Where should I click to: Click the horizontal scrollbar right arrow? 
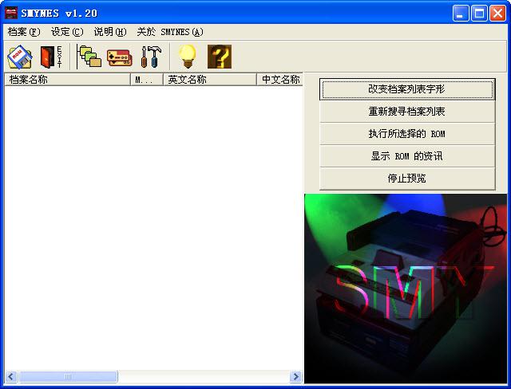(x=295, y=376)
